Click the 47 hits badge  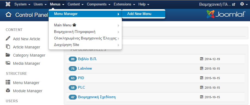coord(73,97)
